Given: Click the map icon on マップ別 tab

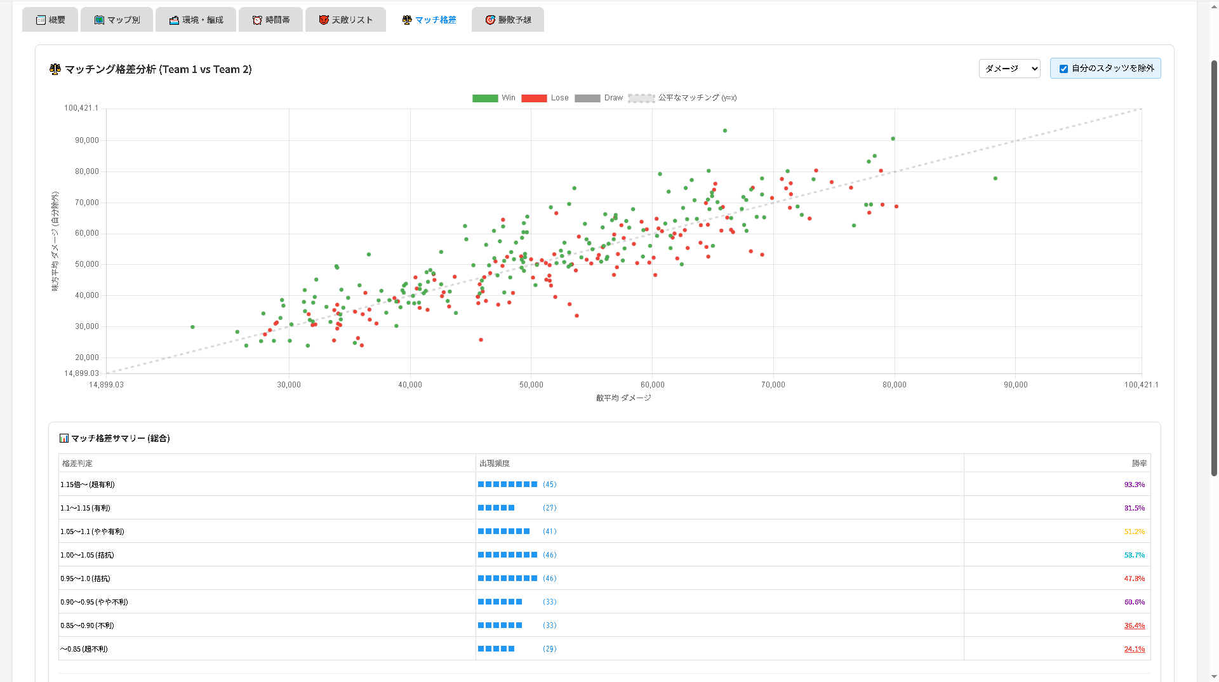Looking at the screenshot, I should (x=99, y=20).
